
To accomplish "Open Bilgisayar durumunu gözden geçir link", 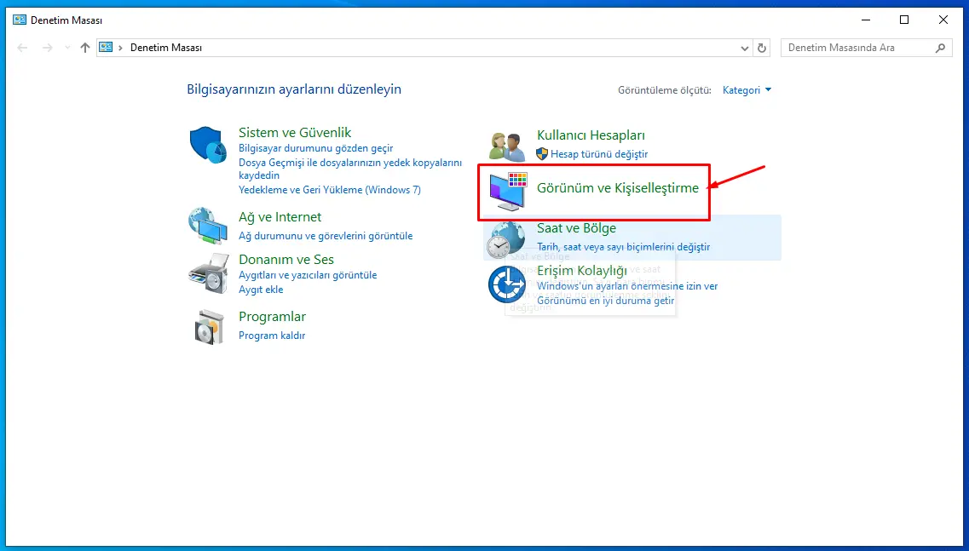I will (x=316, y=148).
